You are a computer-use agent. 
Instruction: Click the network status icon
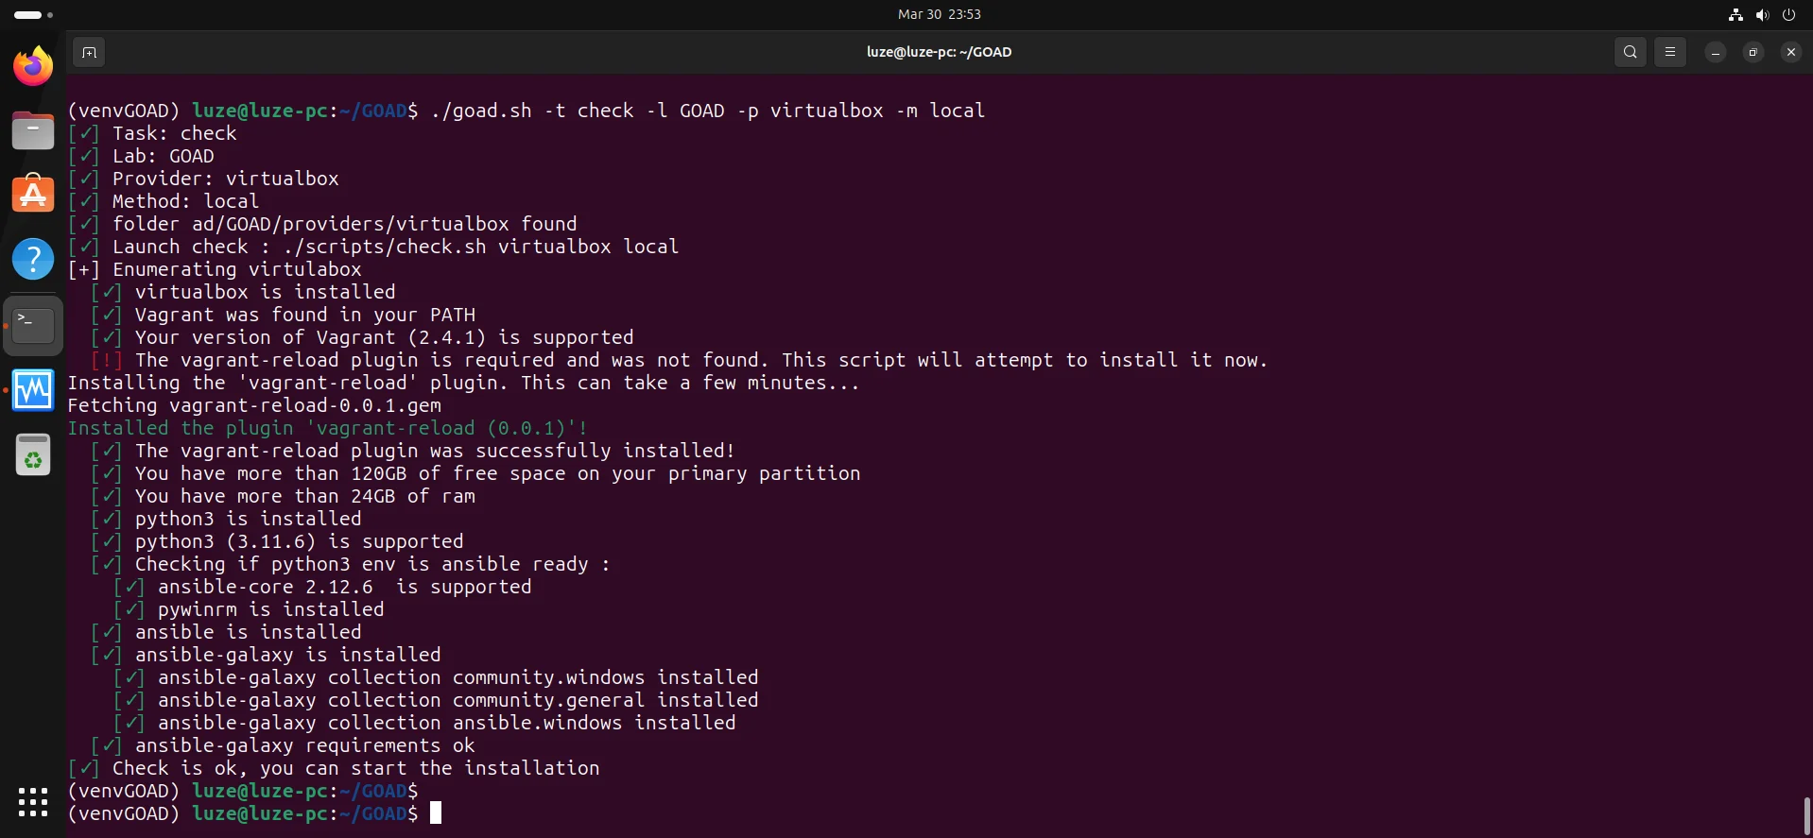(1735, 14)
